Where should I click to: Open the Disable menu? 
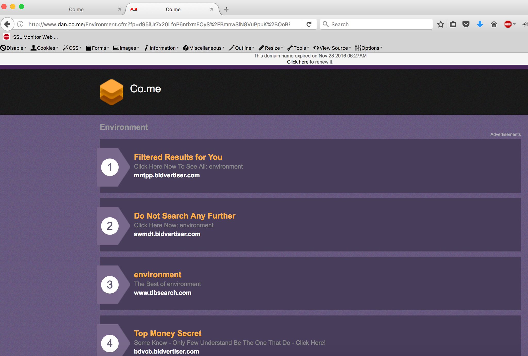tap(14, 48)
